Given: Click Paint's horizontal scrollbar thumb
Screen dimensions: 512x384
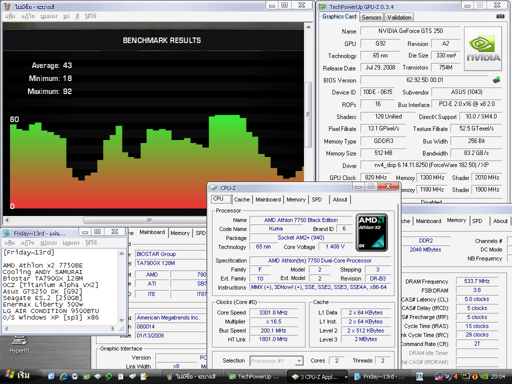Looking at the screenshot, I should [149, 220].
